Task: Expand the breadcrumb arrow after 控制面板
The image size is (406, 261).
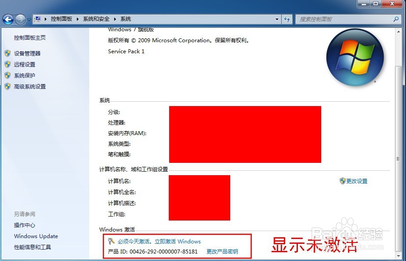Action: pos(77,19)
